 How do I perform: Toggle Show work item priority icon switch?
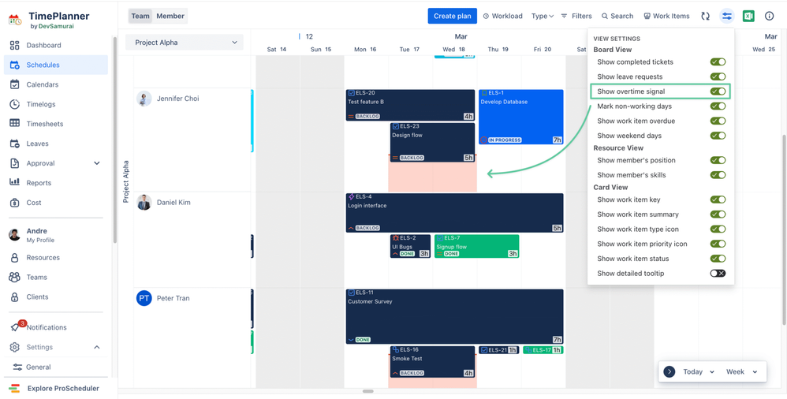[x=718, y=244]
